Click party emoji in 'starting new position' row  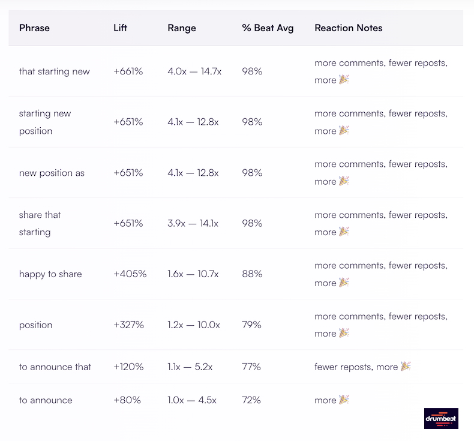point(344,131)
